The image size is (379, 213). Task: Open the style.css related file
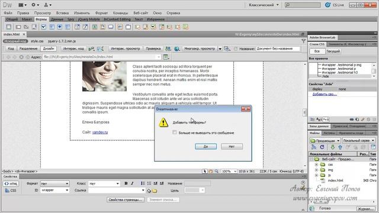tap(37, 41)
